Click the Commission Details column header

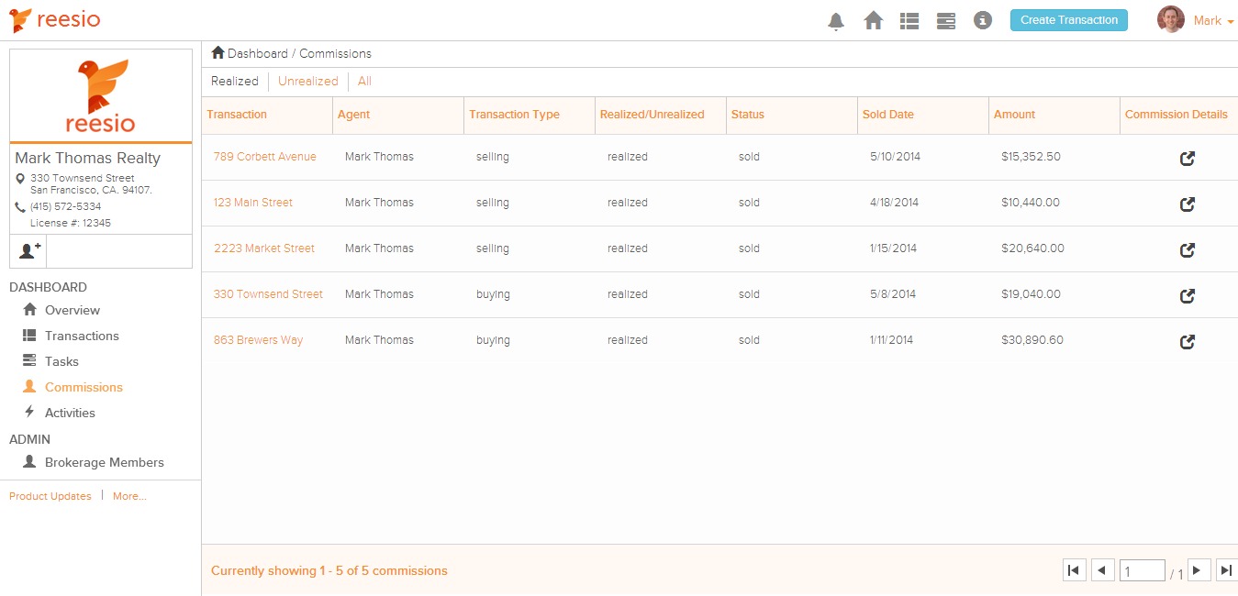click(1177, 115)
